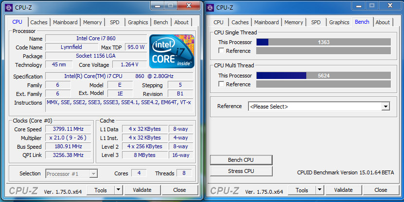
Task: Click CPU-Z app icon in left window title bar
Action: (9, 8)
